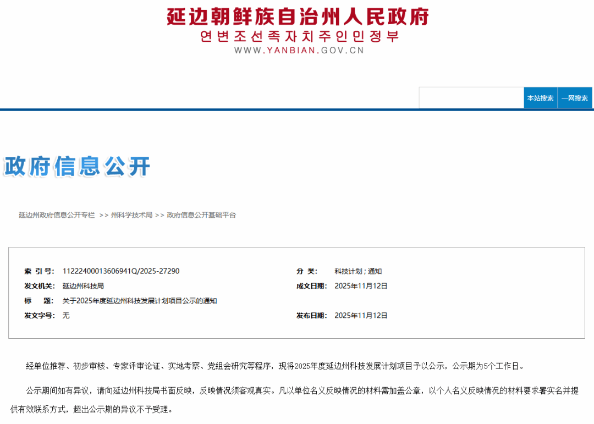Viewport: 594px width, 424px height.
Task: Click the WWW.YANBIAN.GOV.CN address text
Action: click(x=299, y=51)
